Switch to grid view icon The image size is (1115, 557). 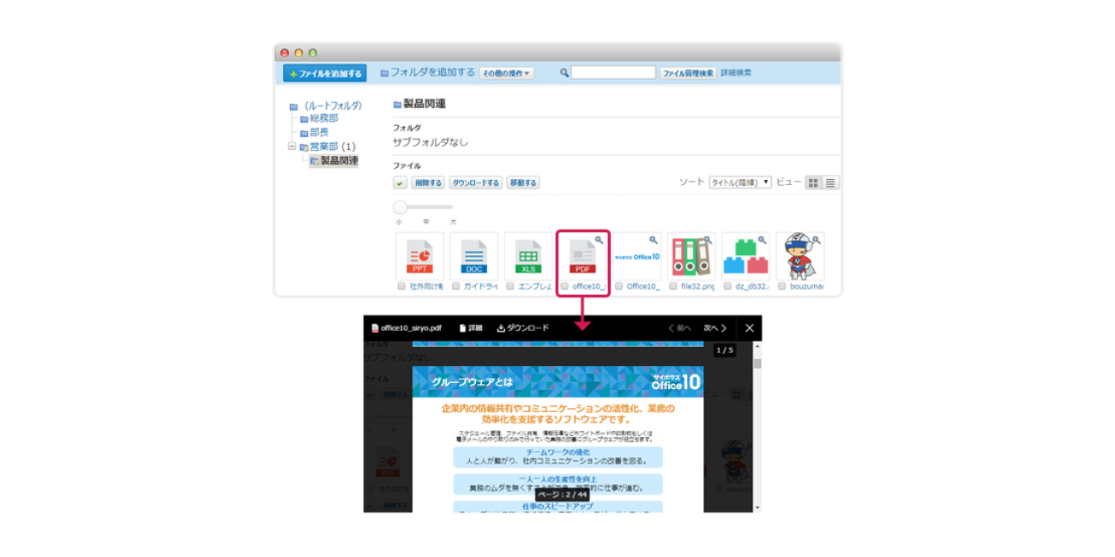(x=813, y=183)
